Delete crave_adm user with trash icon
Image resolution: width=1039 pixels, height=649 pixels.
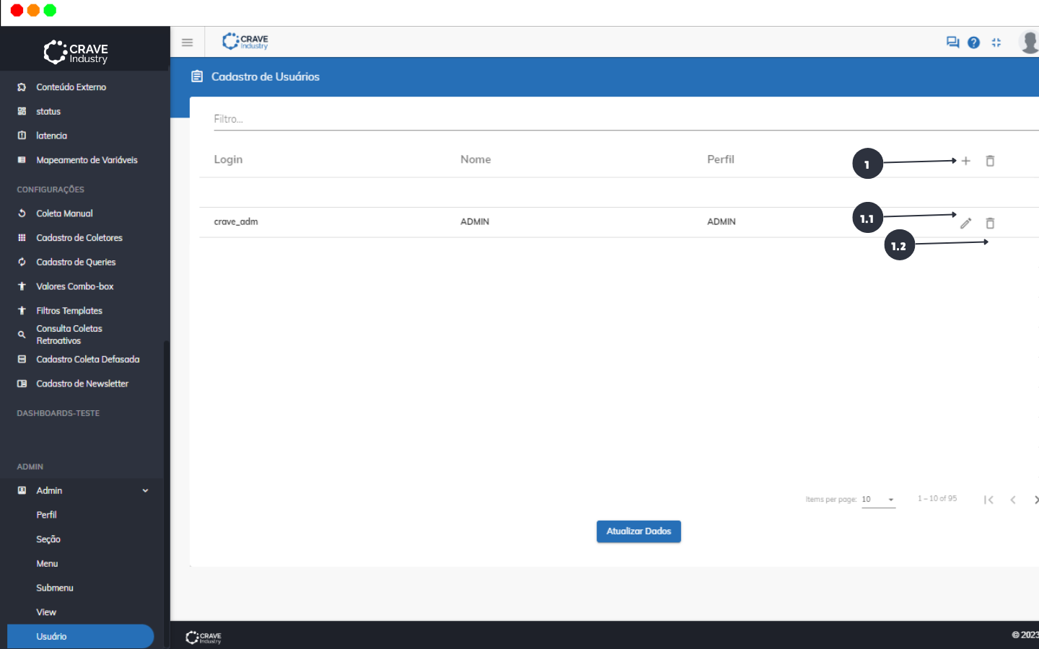(990, 223)
